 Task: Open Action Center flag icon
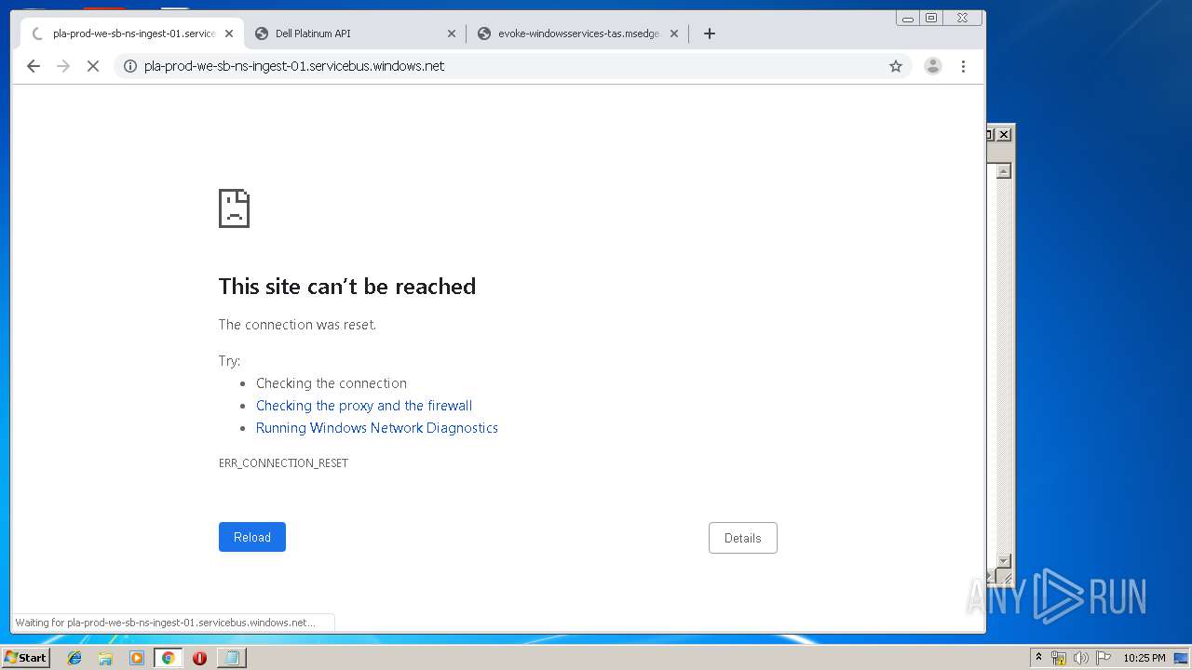click(x=1104, y=658)
